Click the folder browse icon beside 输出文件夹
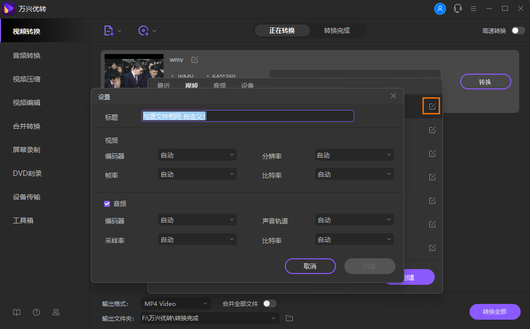Image resolution: width=530 pixels, height=329 pixels. pos(289,318)
